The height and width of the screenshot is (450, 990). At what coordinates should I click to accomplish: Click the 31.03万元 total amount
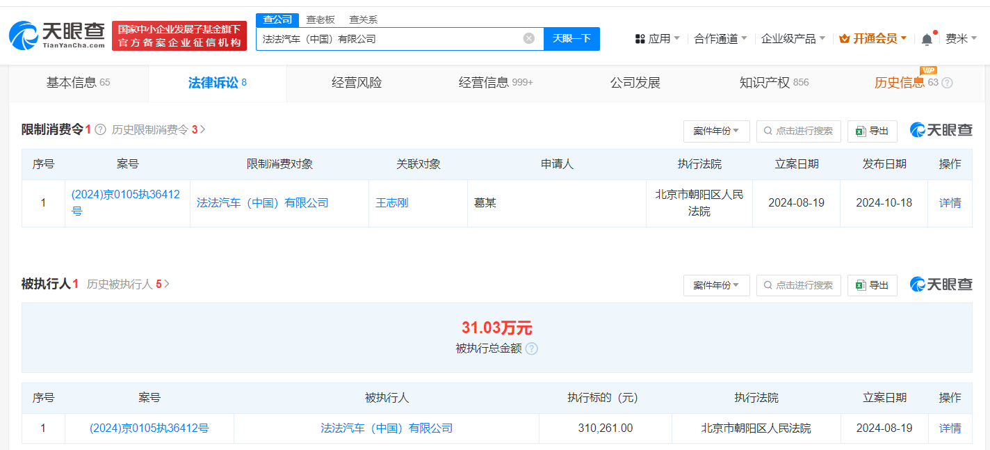point(496,328)
